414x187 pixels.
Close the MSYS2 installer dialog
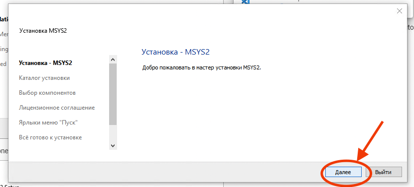pyautogui.click(x=400, y=11)
